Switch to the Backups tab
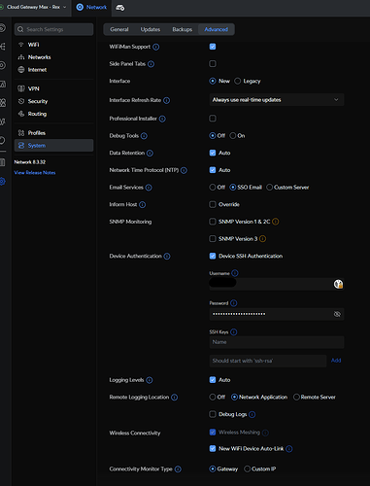370x486 pixels. tap(183, 29)
